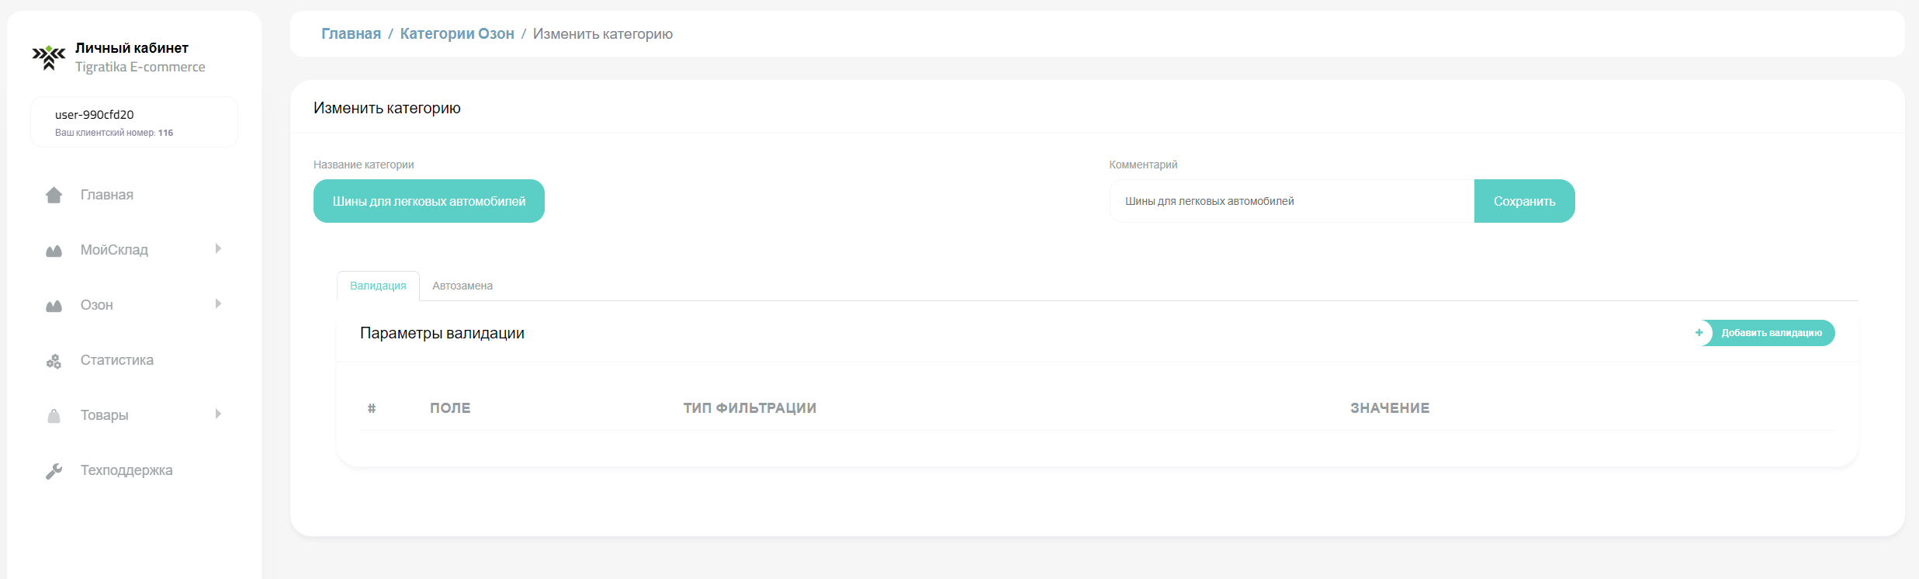The height and width of the screenshot is (579, 1919).
Task: Click the Название категории label
Action: pos(364,165)
